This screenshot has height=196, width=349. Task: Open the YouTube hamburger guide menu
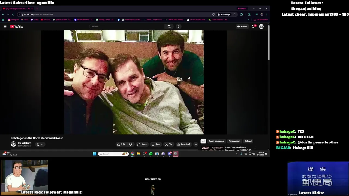[x=5, y=26]
